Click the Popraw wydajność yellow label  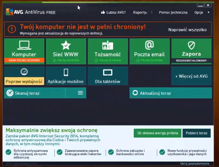point(24,81)
